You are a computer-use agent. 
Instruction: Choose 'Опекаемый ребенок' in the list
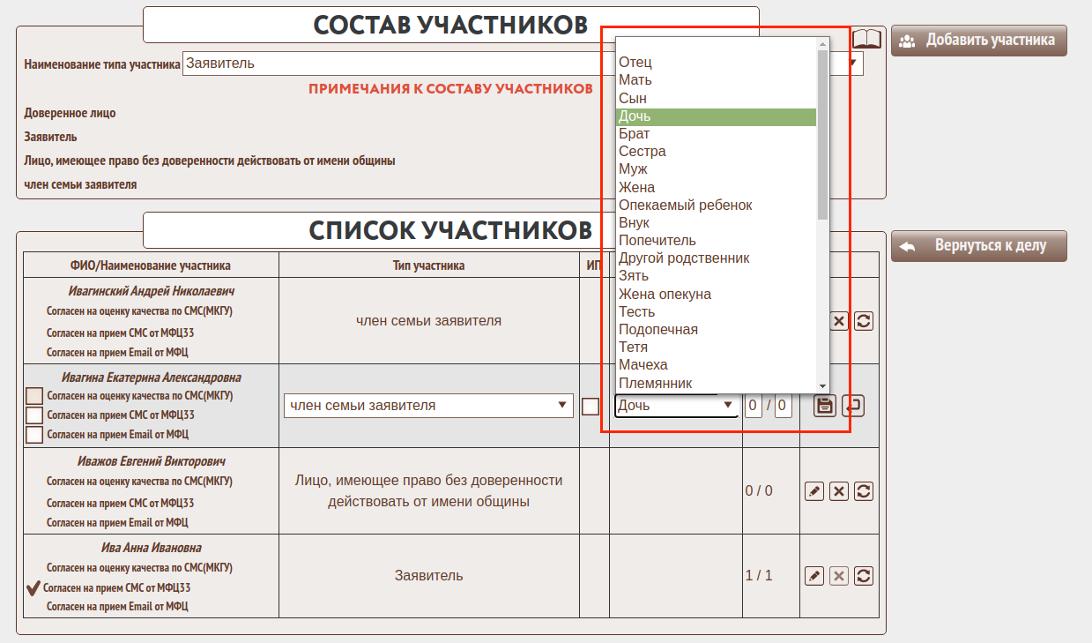686,206
